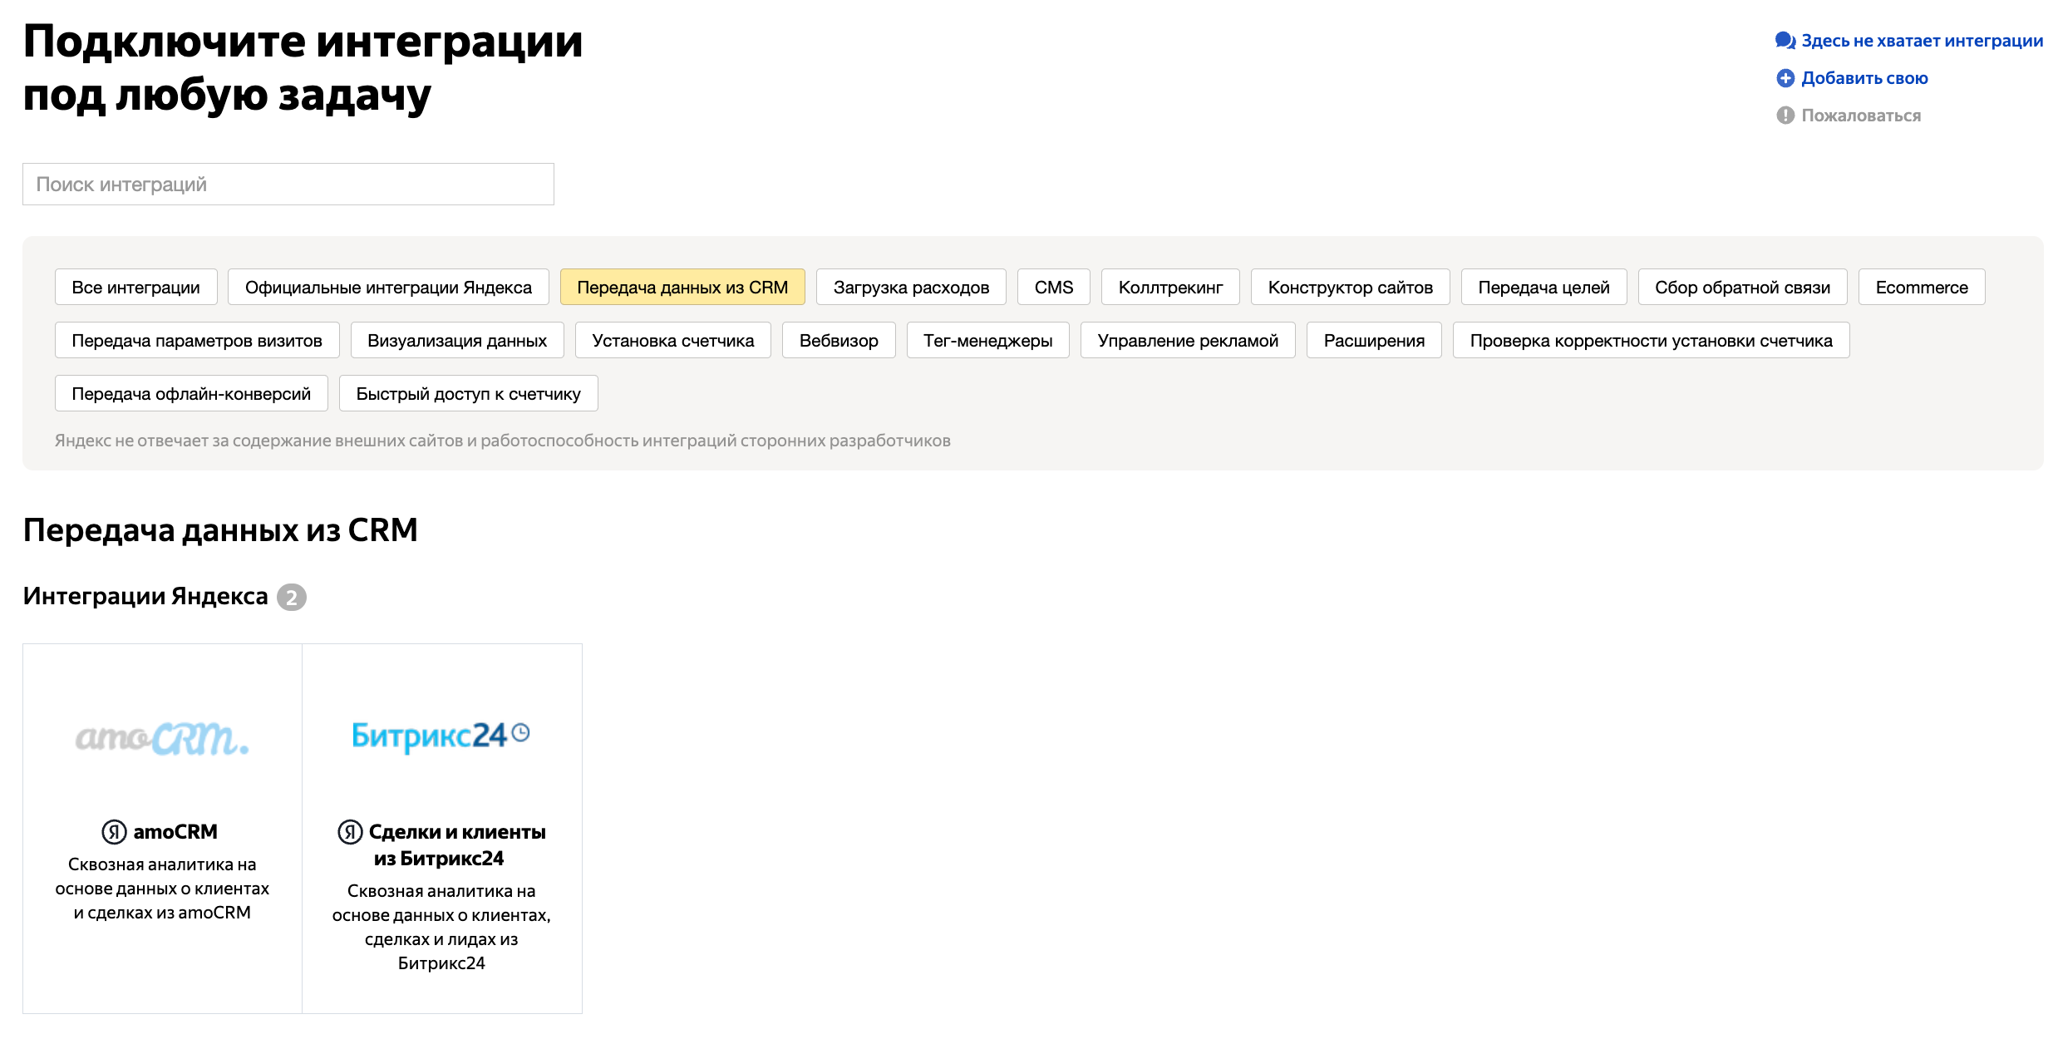
Task: Click the speech bubble icon near 'Здесь не хватает интеграции'
Action: (1785, 41)
